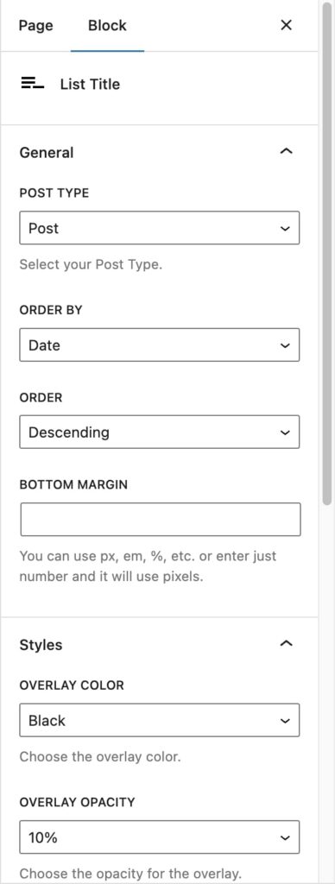The height and width of the screenshot is (884, 335).
Task: Click the List Title block name
Action: (91, 84)
